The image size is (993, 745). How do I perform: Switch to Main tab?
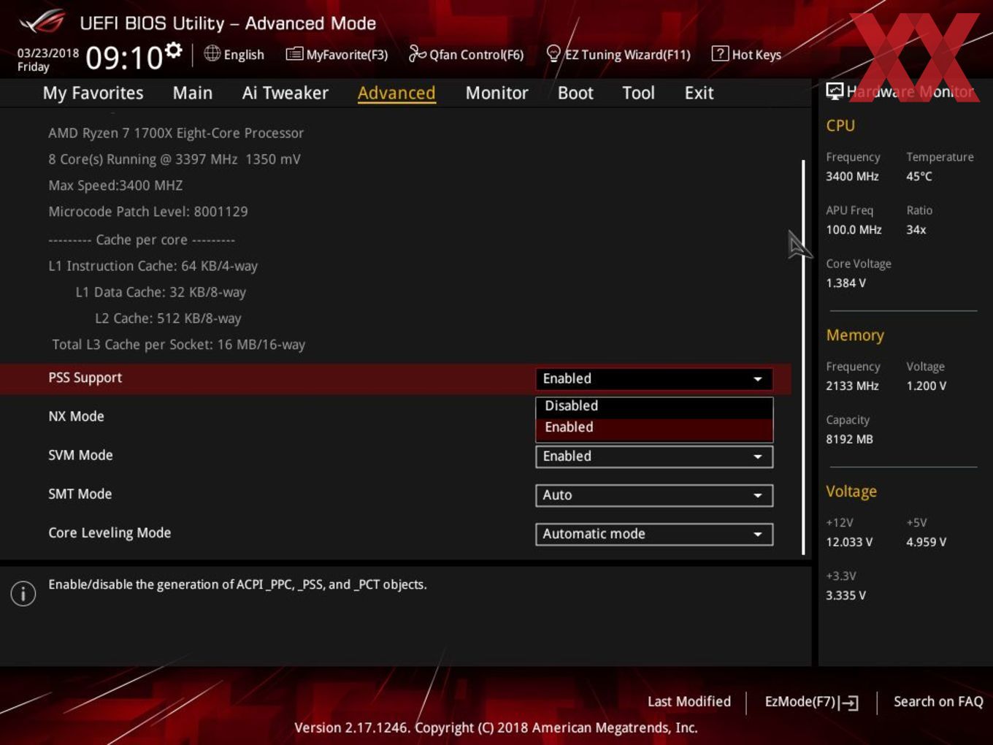pyautogui.click(x=193, y=93)
